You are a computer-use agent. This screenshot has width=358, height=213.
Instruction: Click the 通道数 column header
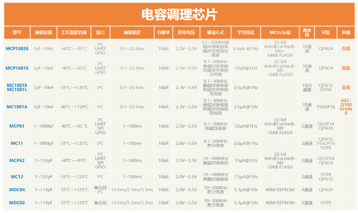click(x=307, y=33)
